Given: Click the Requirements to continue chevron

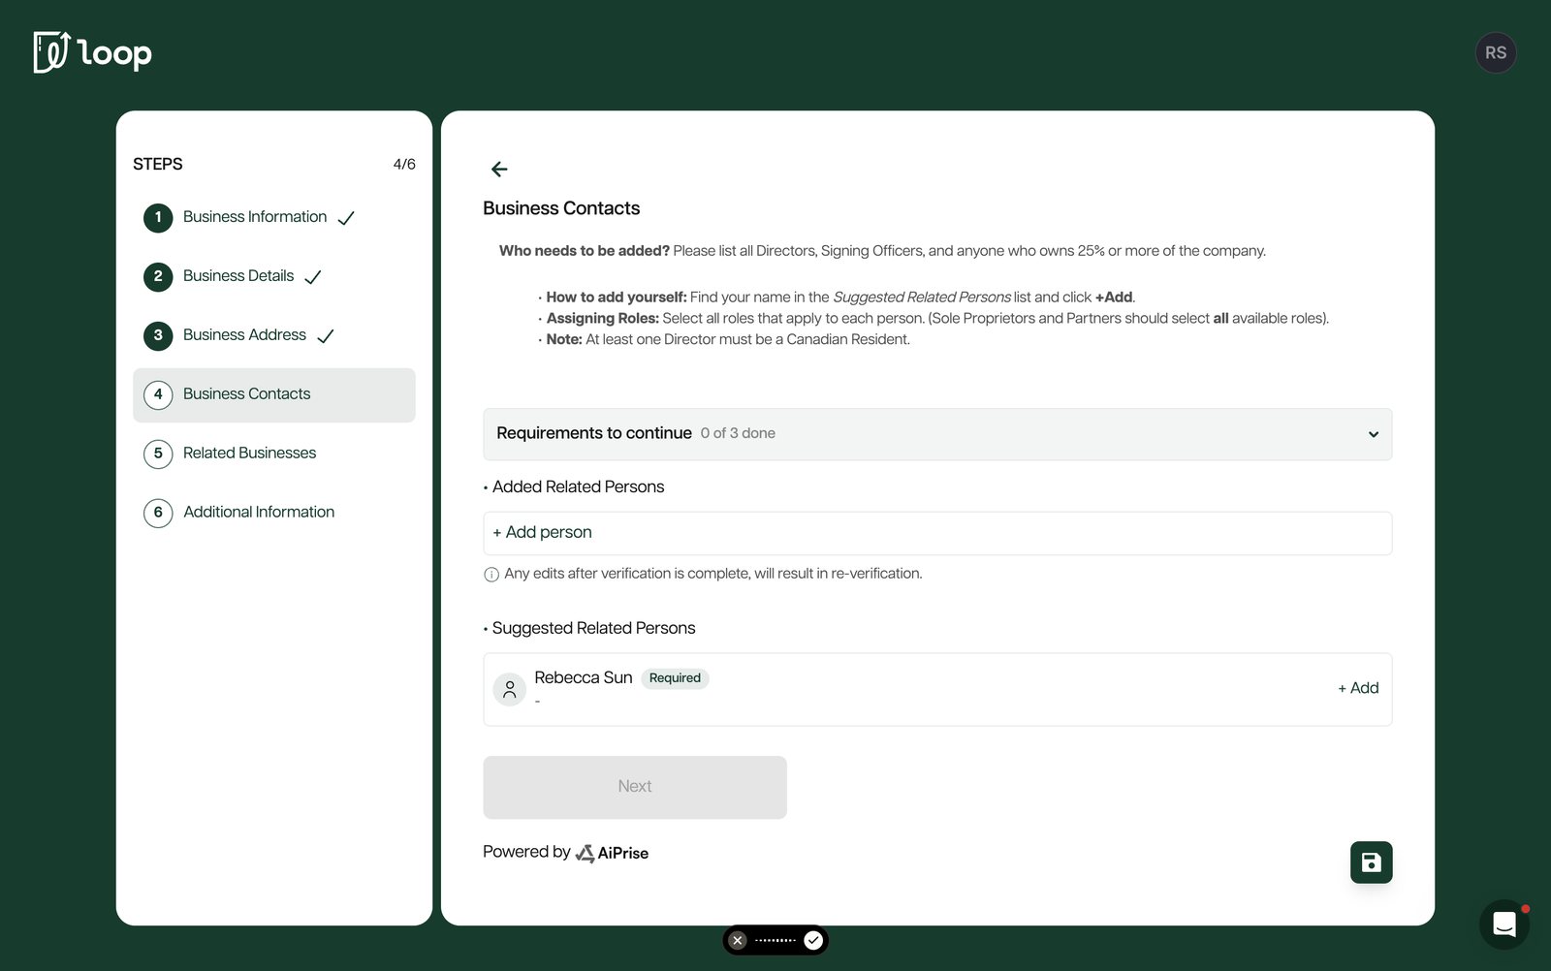Looking at the screenshot, I should pyautogui.click(x=1373, y=434).
